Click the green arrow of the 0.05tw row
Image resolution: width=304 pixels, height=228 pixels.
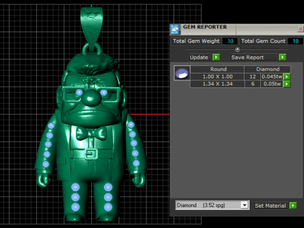click(x=287, y=84)
